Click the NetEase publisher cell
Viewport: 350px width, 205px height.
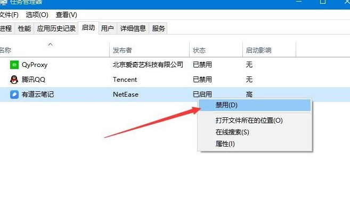[x=126, y=95]
